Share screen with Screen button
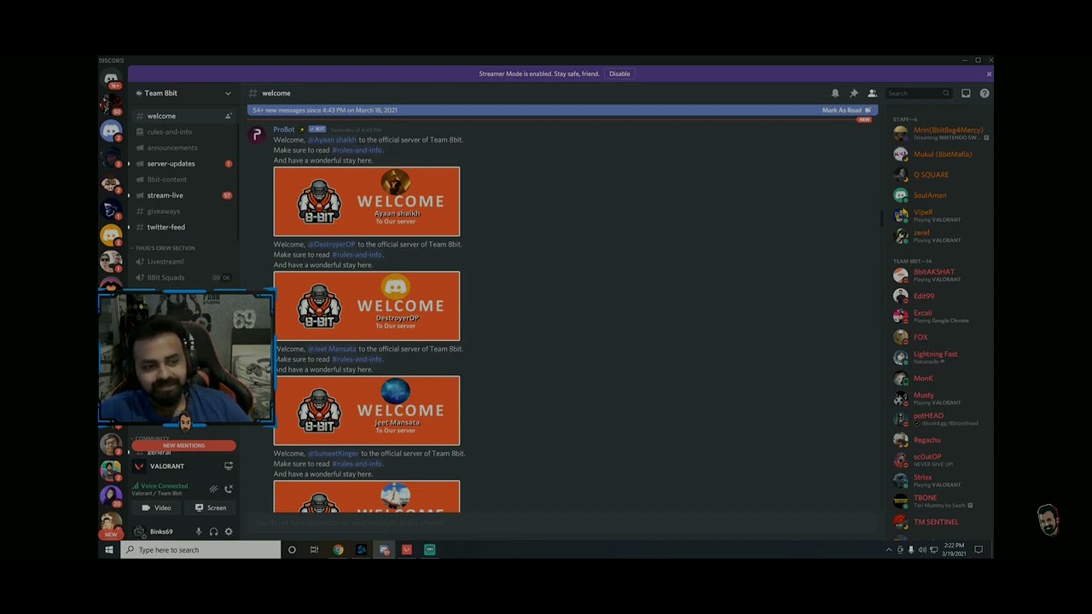1092x614 pixels. coord(210,508)
